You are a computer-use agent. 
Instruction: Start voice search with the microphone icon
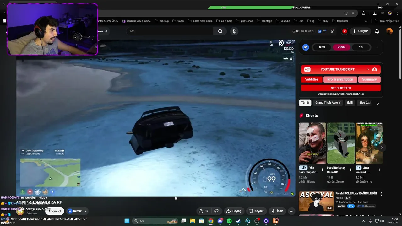(234, 31)
